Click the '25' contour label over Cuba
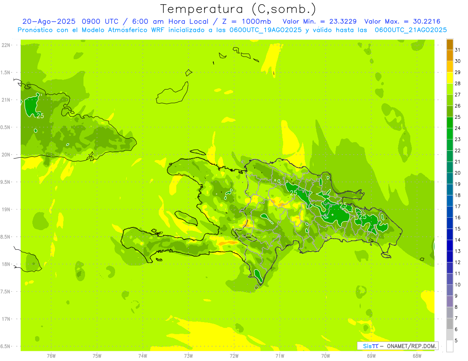This screenshot has height=361, width=468. (40, 116)
